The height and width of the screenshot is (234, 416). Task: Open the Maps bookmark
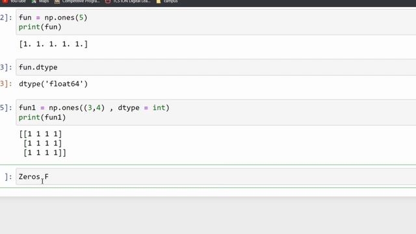[x=40, y=1]
